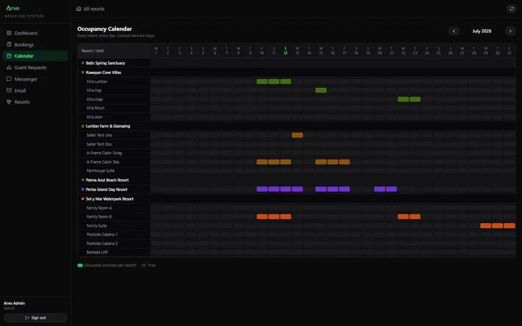
Task: Click the Villa Ulap row label
Action: [x=95, y=99]
